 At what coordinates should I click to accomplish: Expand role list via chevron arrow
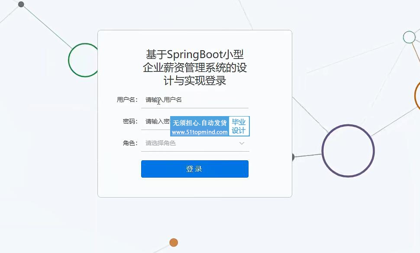tap(242, 143)
